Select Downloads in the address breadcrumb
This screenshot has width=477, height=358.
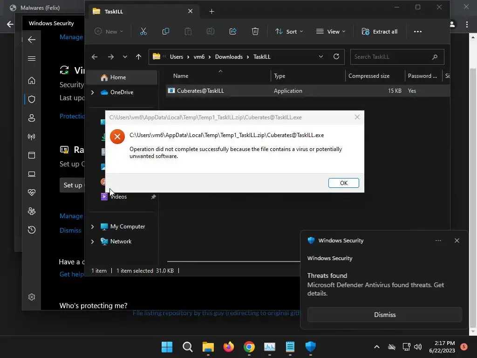(x=229, y=57)
